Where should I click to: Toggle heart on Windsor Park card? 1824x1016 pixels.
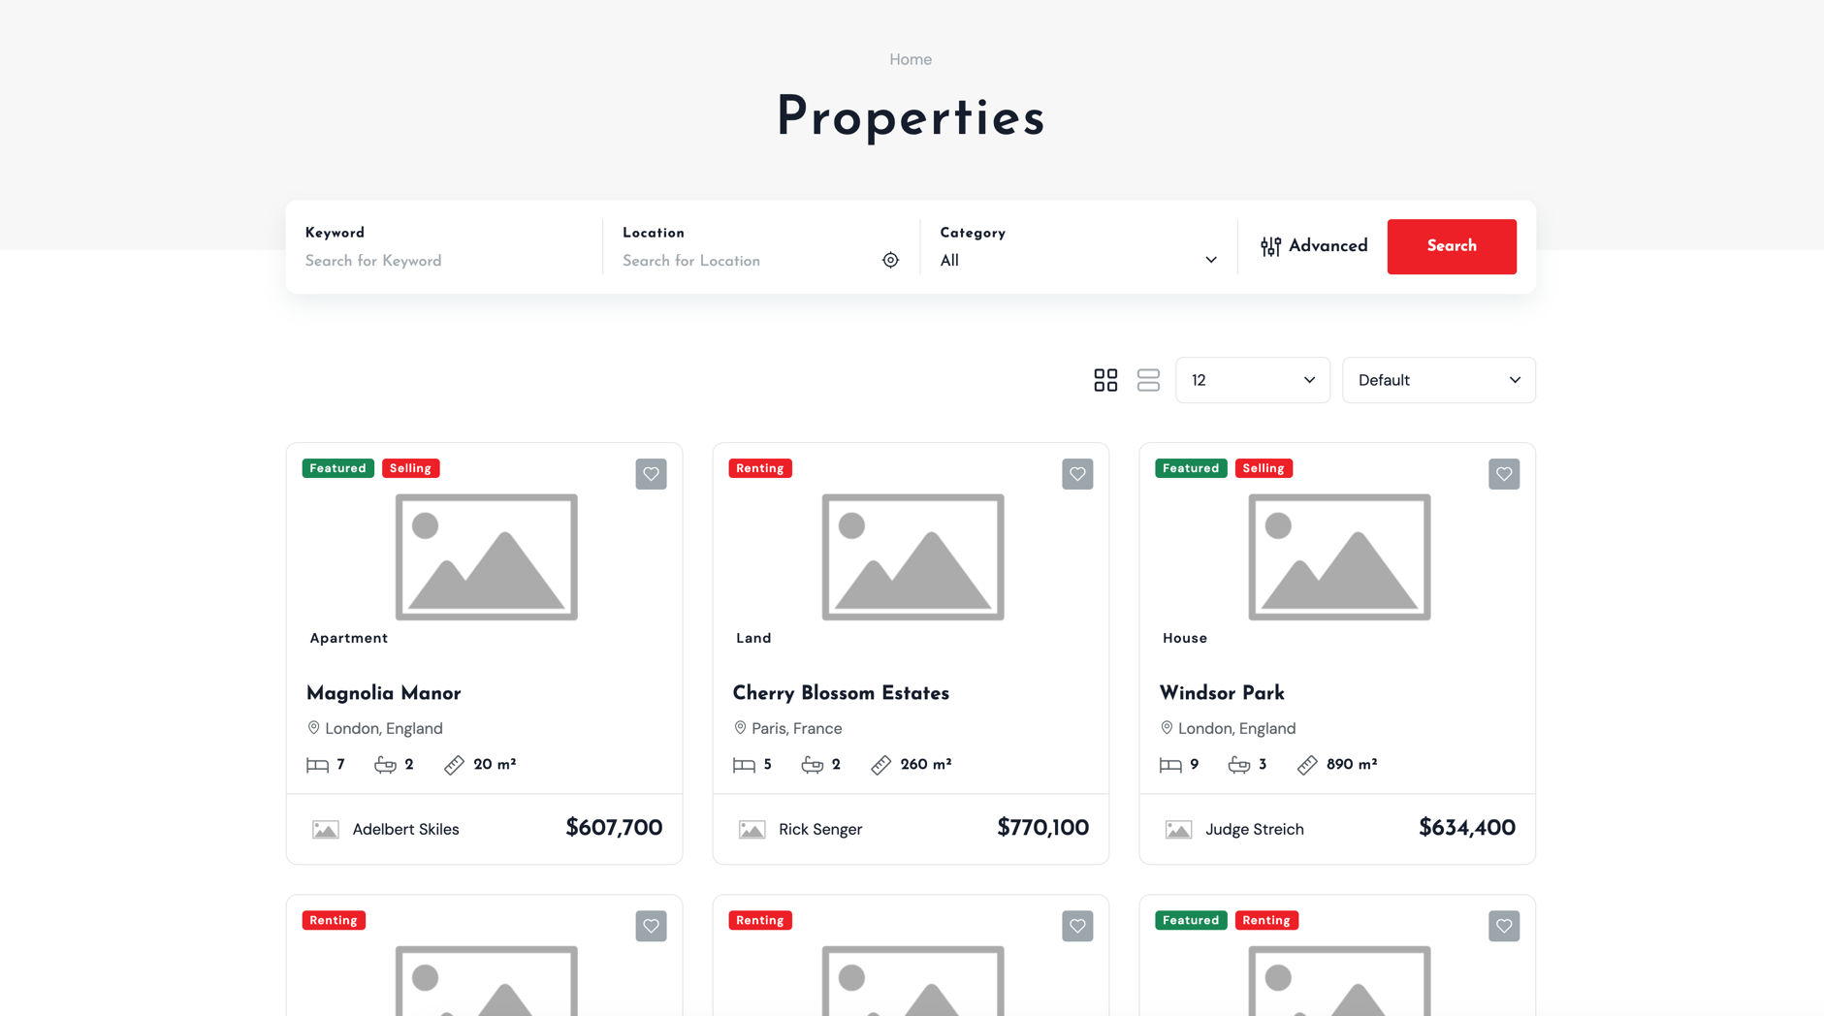click(1503, 474)
